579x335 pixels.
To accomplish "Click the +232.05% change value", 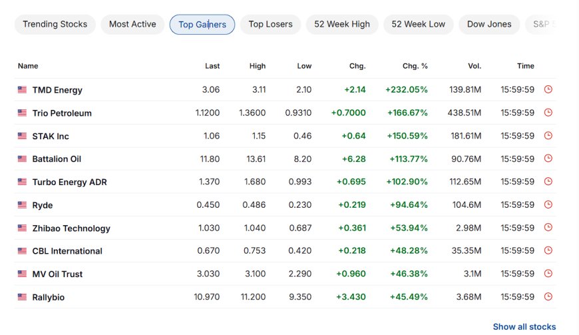I will tap(407, 90).
